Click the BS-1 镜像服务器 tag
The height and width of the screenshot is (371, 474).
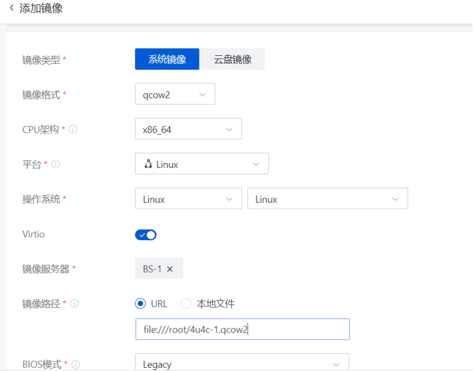point(152,269)
